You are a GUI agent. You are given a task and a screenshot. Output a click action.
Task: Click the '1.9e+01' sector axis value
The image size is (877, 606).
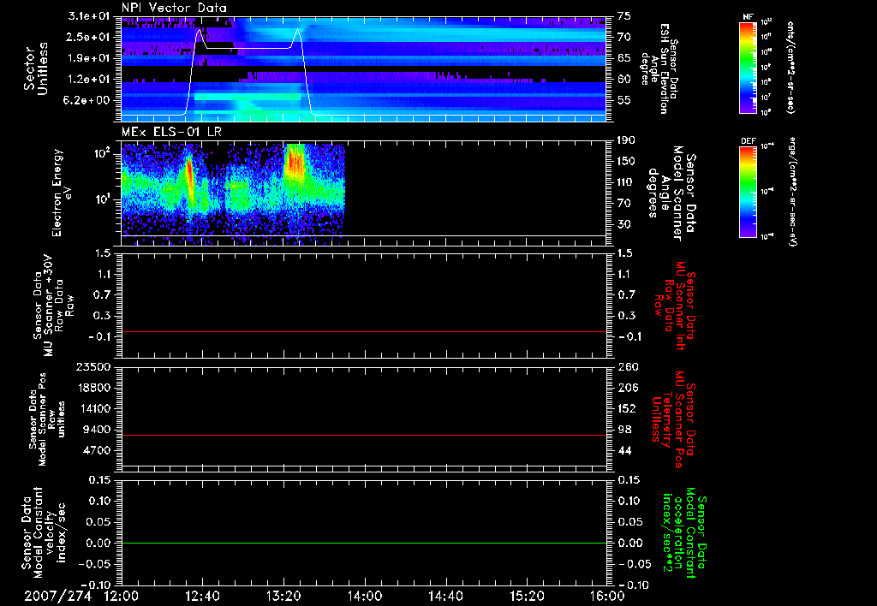tap(88, 58)
